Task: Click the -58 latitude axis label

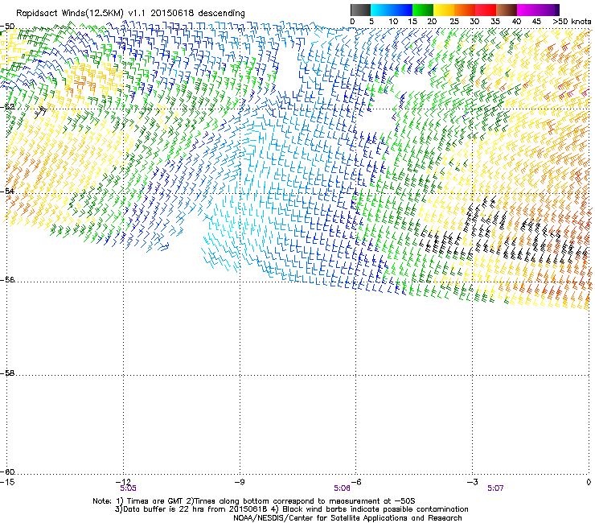Action: tap(7, 373)
